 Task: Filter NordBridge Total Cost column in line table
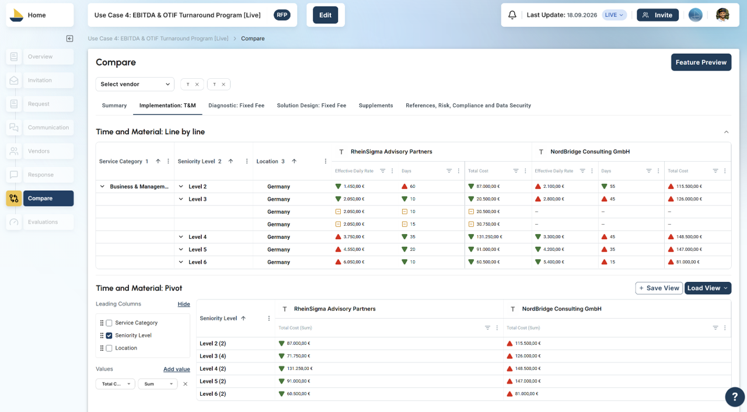pos(715,171)
